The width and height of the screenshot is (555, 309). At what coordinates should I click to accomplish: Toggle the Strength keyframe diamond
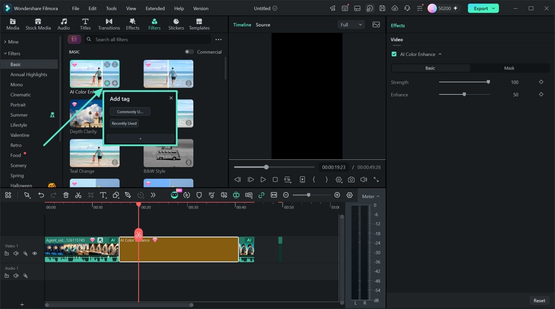coord(541,82)
